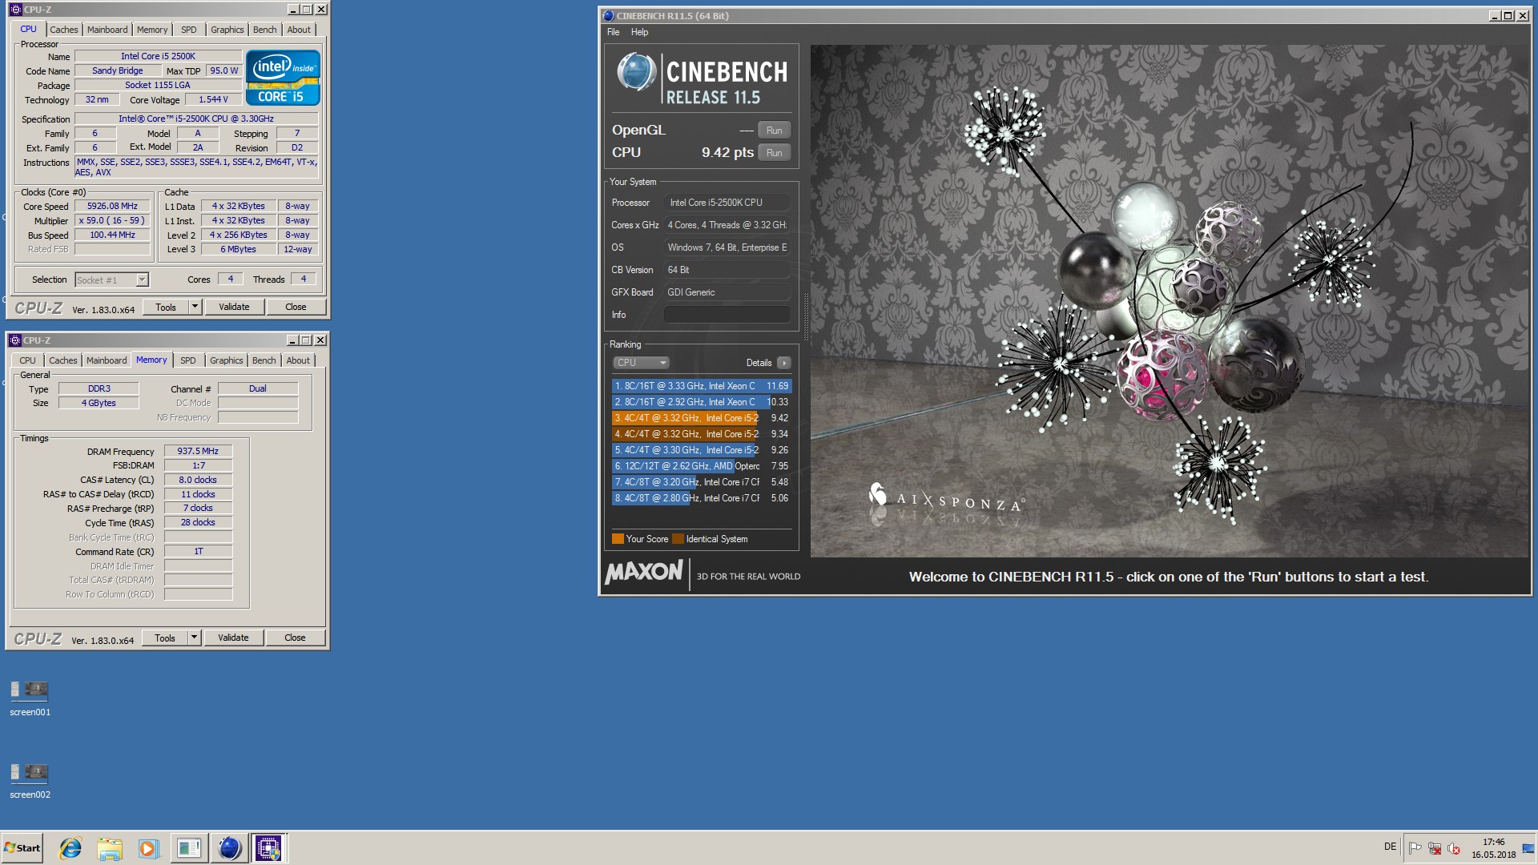Viewport: 1538px width, 865px height.
Task: Open the screen002 desktop icon
Action: pos(30,780)
